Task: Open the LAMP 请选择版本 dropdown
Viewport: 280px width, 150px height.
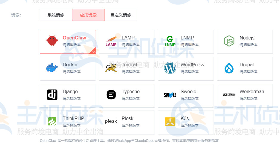Action: (x=130, y=45)
